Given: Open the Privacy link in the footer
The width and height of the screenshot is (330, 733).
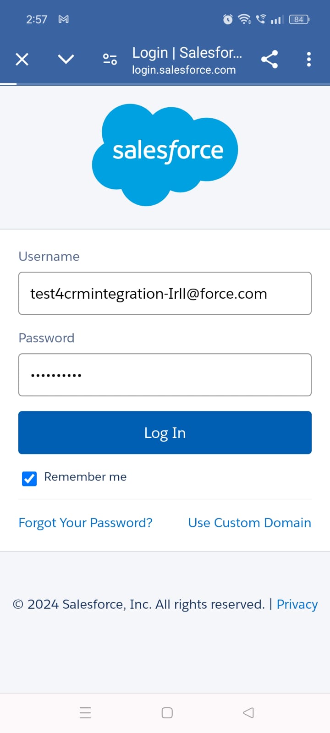Looking at the screenshot, I should tap(297, 604).
